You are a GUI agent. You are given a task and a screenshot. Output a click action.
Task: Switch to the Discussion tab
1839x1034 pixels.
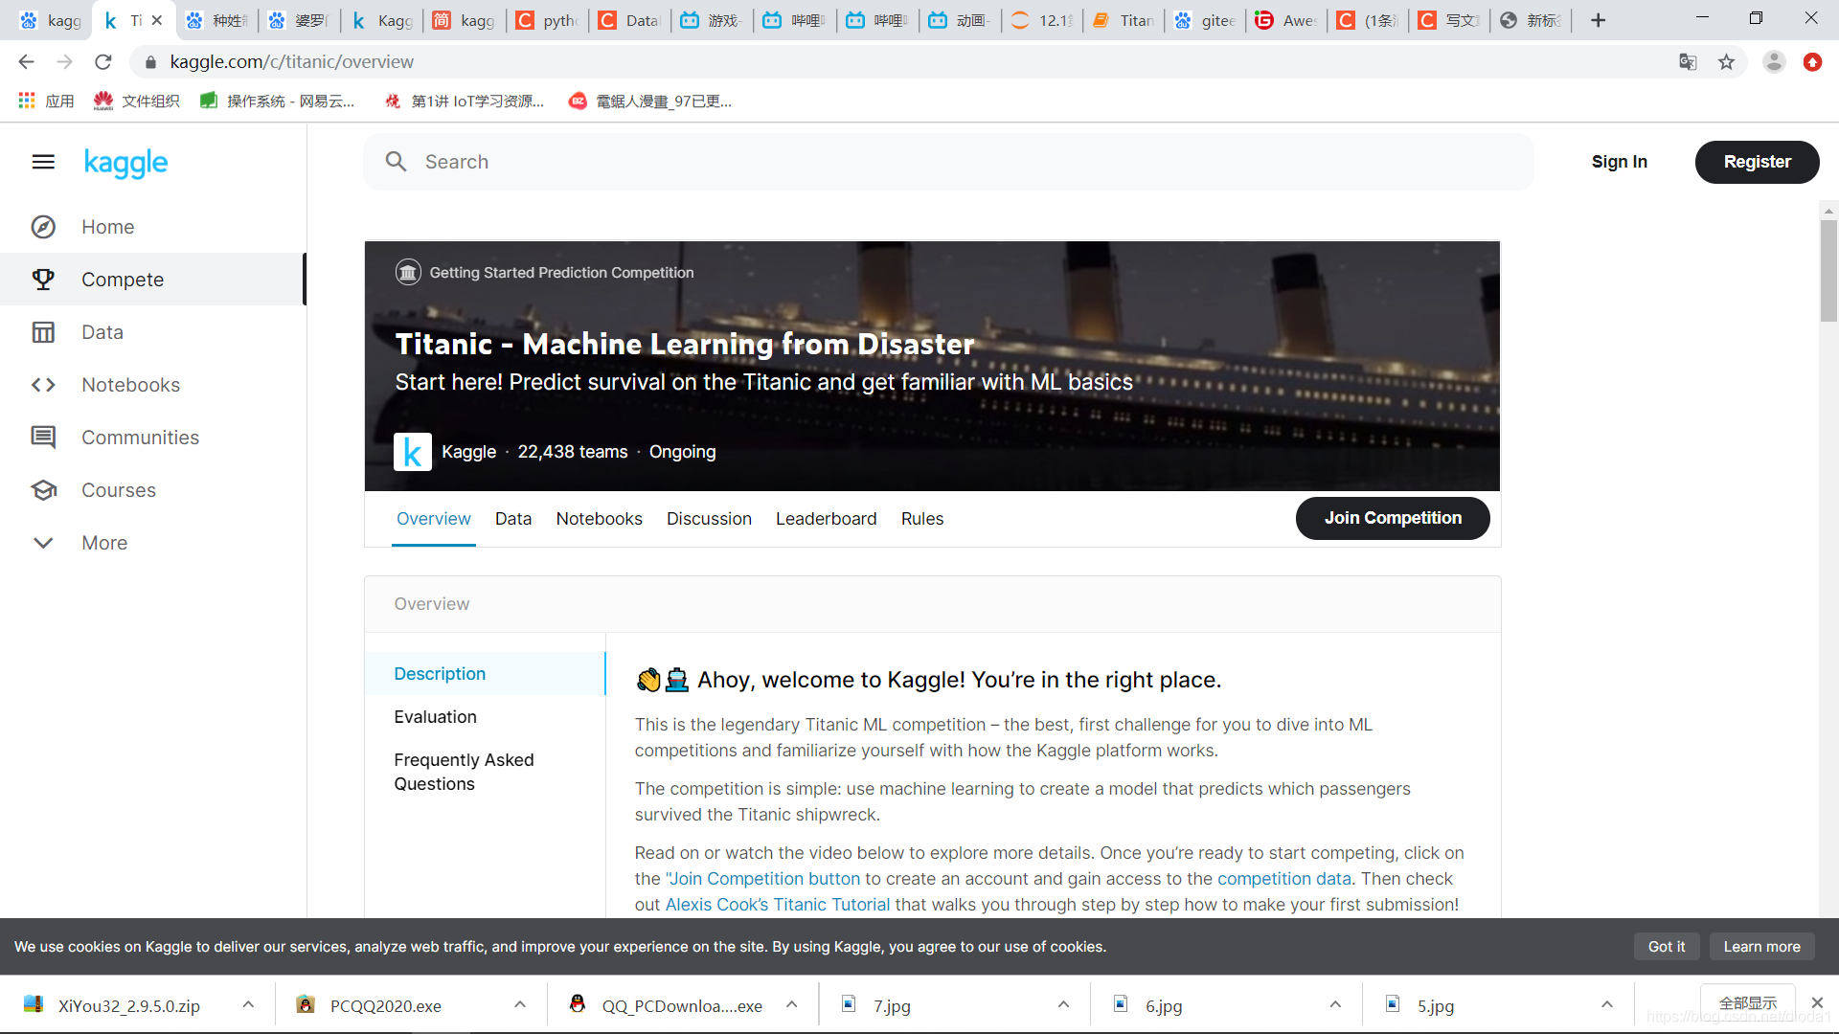(709, 519)
